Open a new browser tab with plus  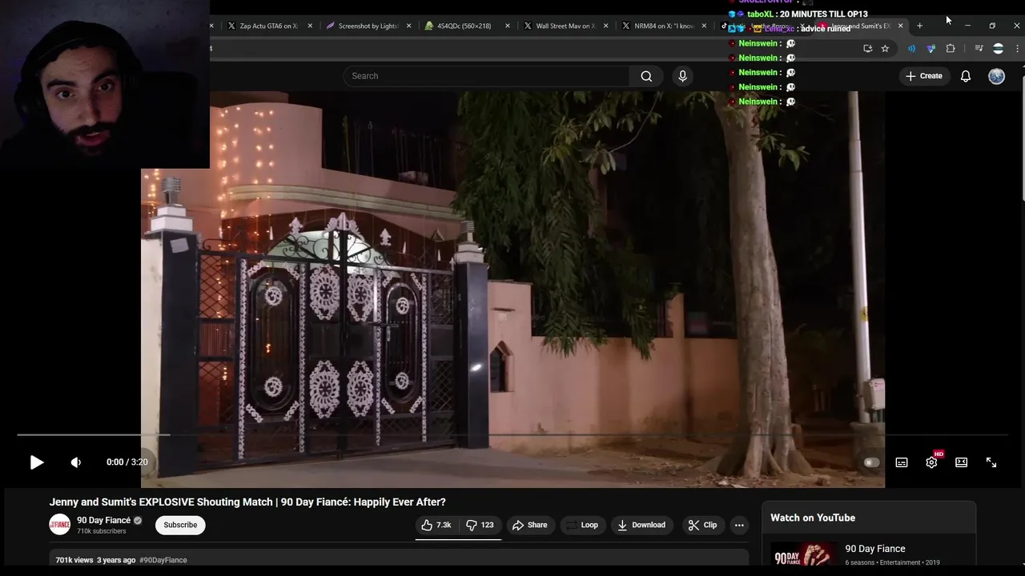[x=919, y=26]
